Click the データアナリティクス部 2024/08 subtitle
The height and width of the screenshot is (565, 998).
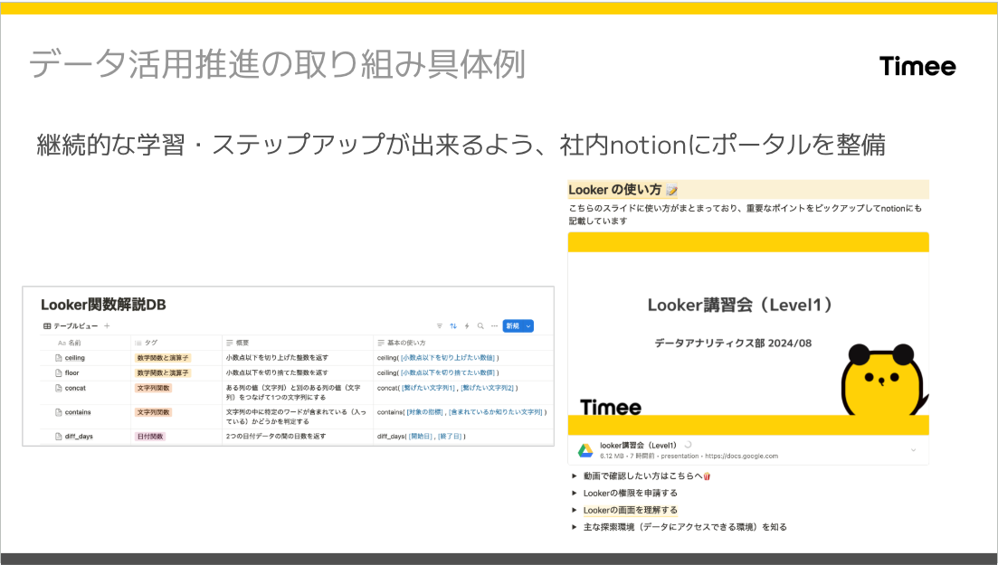click(733, 343)
